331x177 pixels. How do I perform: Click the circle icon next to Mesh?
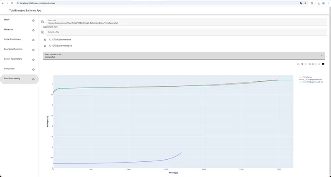[x=34, y=21]
